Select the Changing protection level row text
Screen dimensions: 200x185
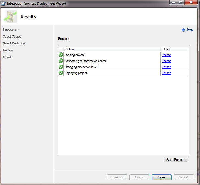click(x=81, y=67)
